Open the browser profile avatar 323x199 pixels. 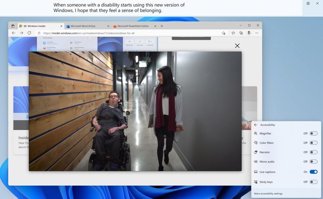point(249,33)
